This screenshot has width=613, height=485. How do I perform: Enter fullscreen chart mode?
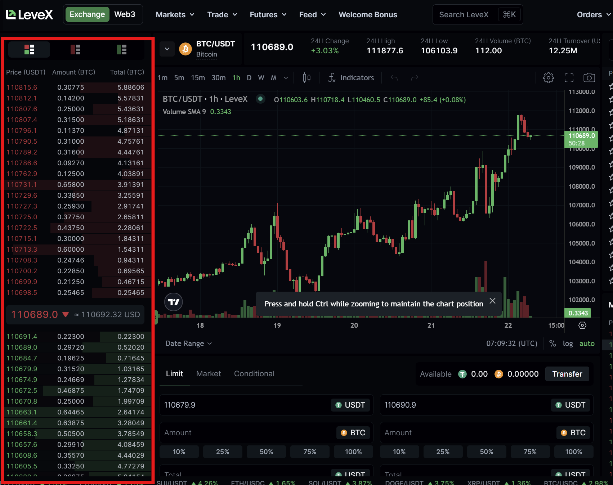(x=569, y=78)
